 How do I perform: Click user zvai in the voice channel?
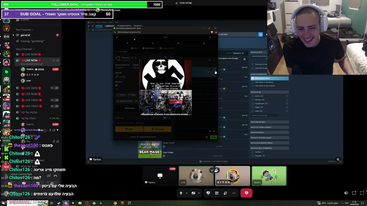(28, 81)
